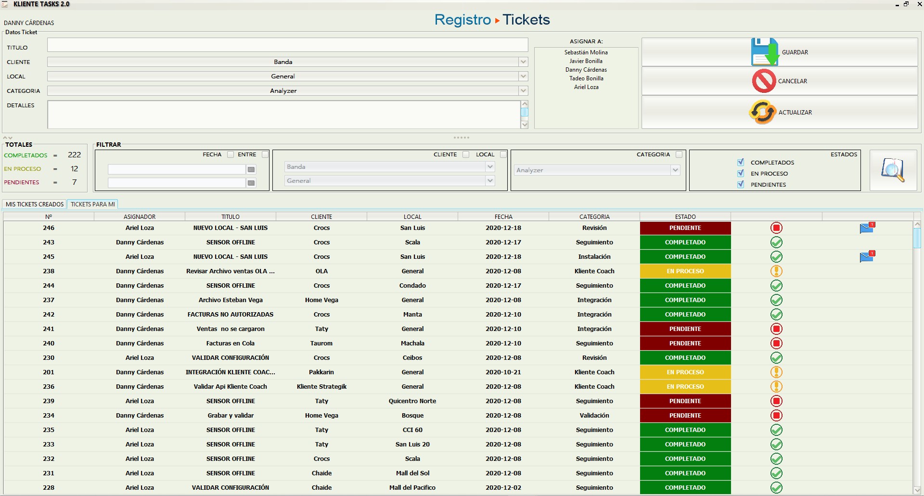This screenshot has width=924, height=496.
Task: Click the CANCELAR button
Action: pyautogui.click(x=780, y=81)
